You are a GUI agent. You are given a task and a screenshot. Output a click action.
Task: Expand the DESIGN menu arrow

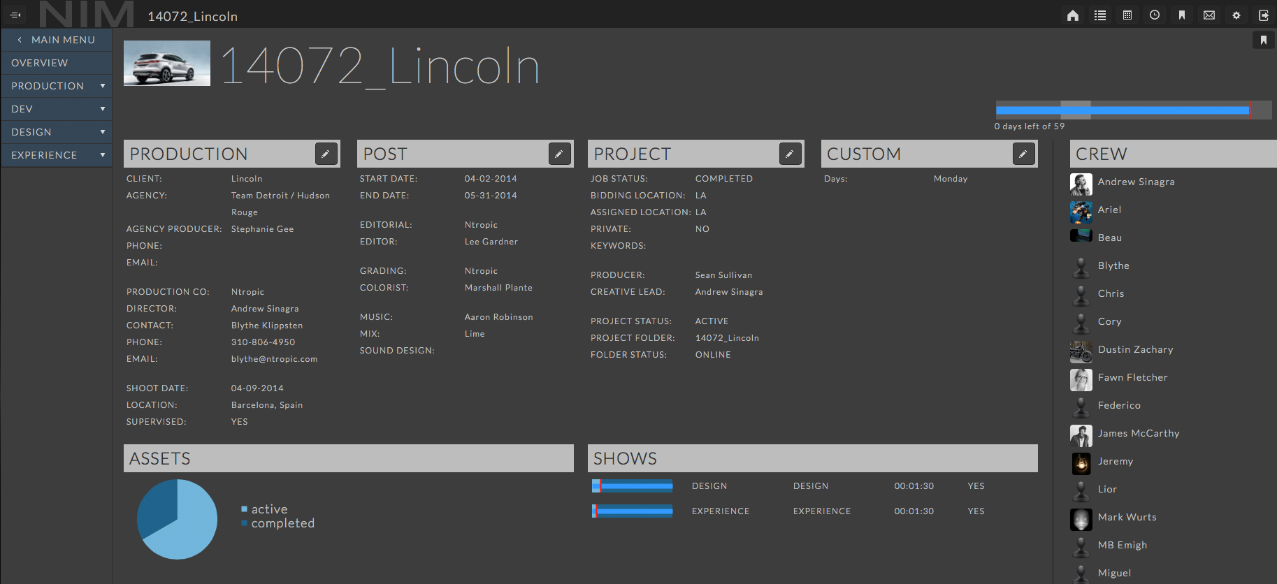click(103, 132)
